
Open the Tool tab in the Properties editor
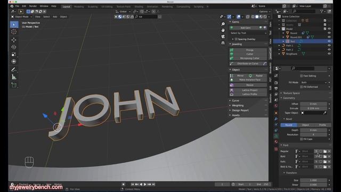click(x=276, y=76)
